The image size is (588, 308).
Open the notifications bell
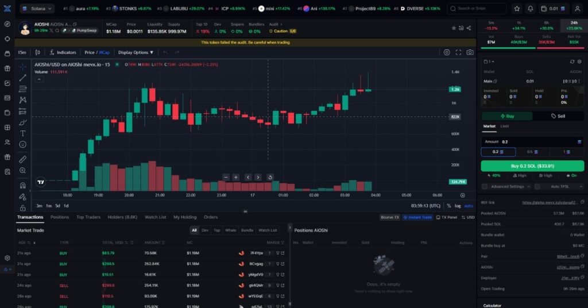click(530, 9)
